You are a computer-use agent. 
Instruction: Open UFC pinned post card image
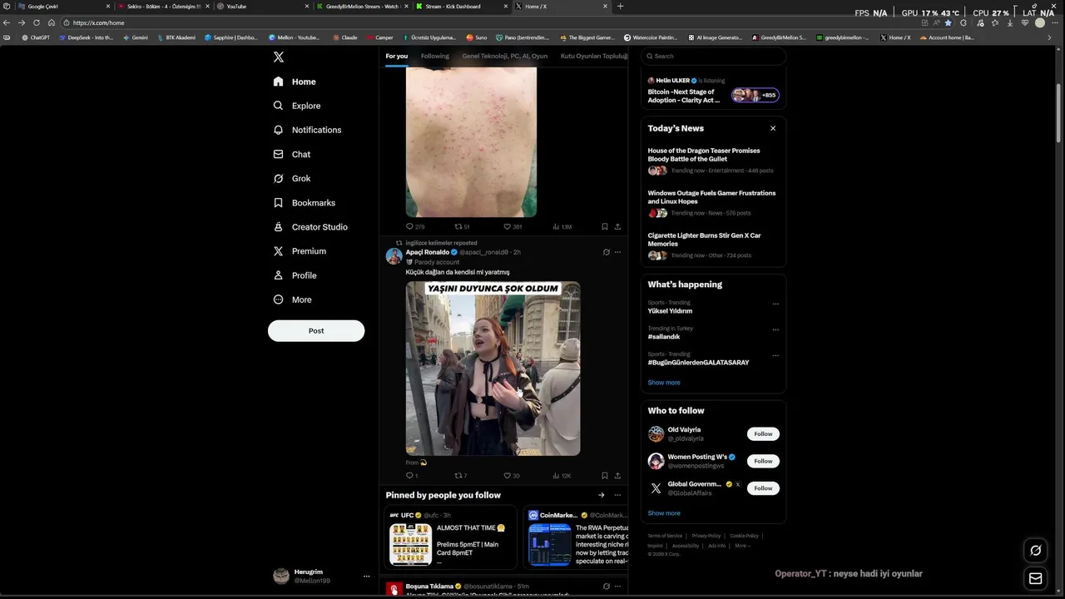[410, 545]
